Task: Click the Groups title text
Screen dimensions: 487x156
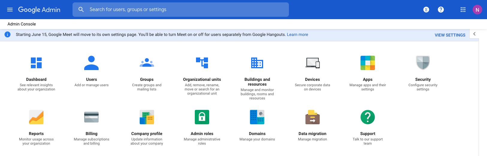Action: 147,79
